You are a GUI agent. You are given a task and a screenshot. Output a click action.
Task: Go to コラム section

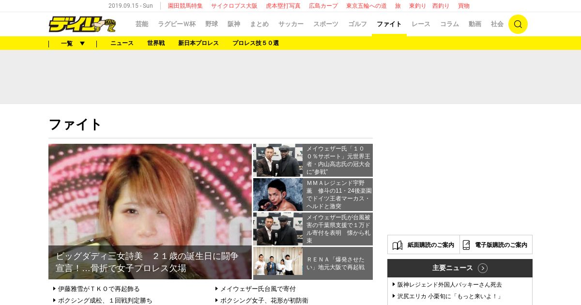pos(449,24)
